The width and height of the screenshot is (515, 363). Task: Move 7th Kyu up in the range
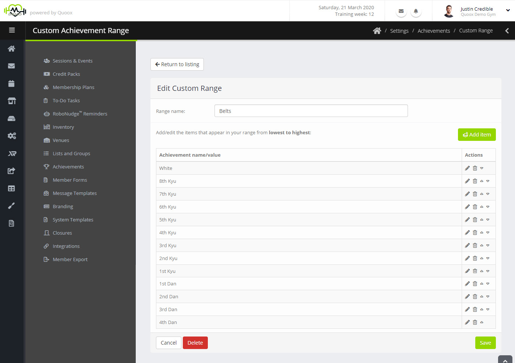482,194
